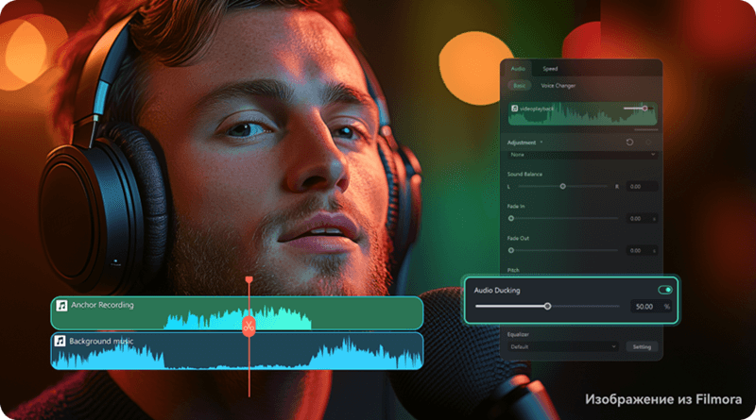Click the keyframe icon in the Adjustment row
Image resolution: width=756 pixels, height=420 pixels.
pyautogui.click(x=649, y=143)
